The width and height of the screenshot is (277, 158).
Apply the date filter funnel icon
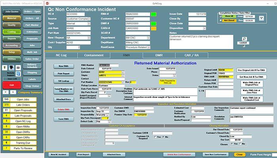262,18
